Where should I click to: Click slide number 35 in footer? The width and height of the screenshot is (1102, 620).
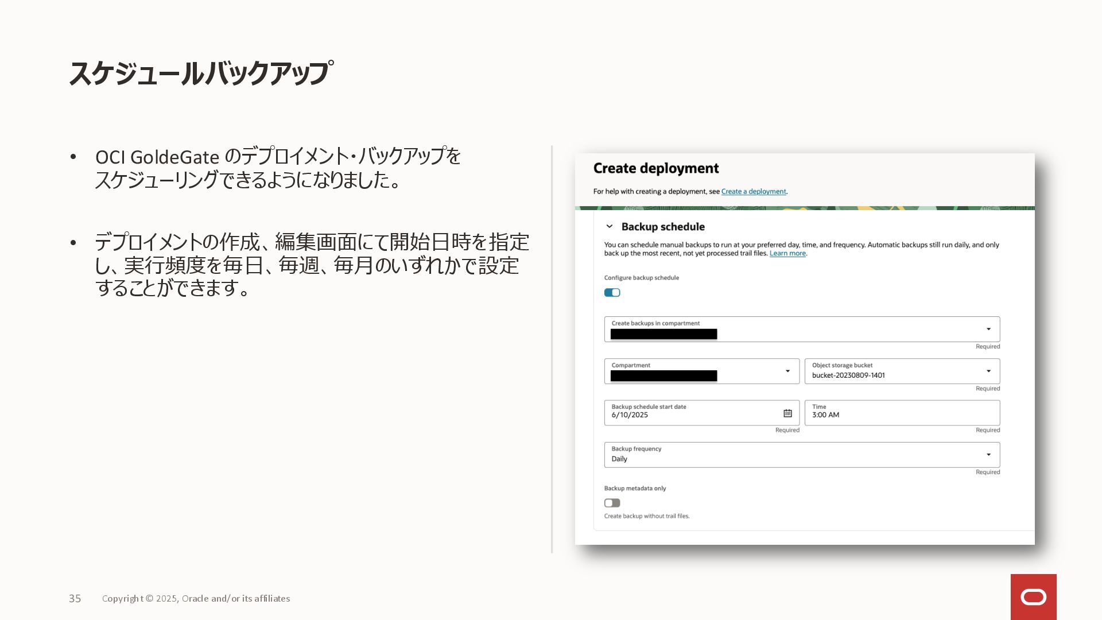tap(75, 599)
